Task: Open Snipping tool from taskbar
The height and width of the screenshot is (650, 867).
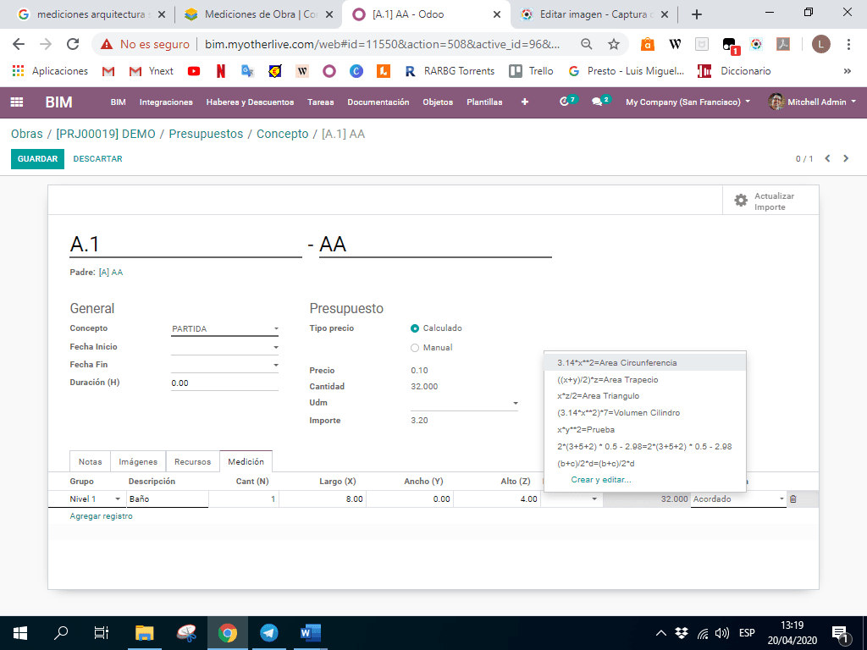Action: coord(186,633)
